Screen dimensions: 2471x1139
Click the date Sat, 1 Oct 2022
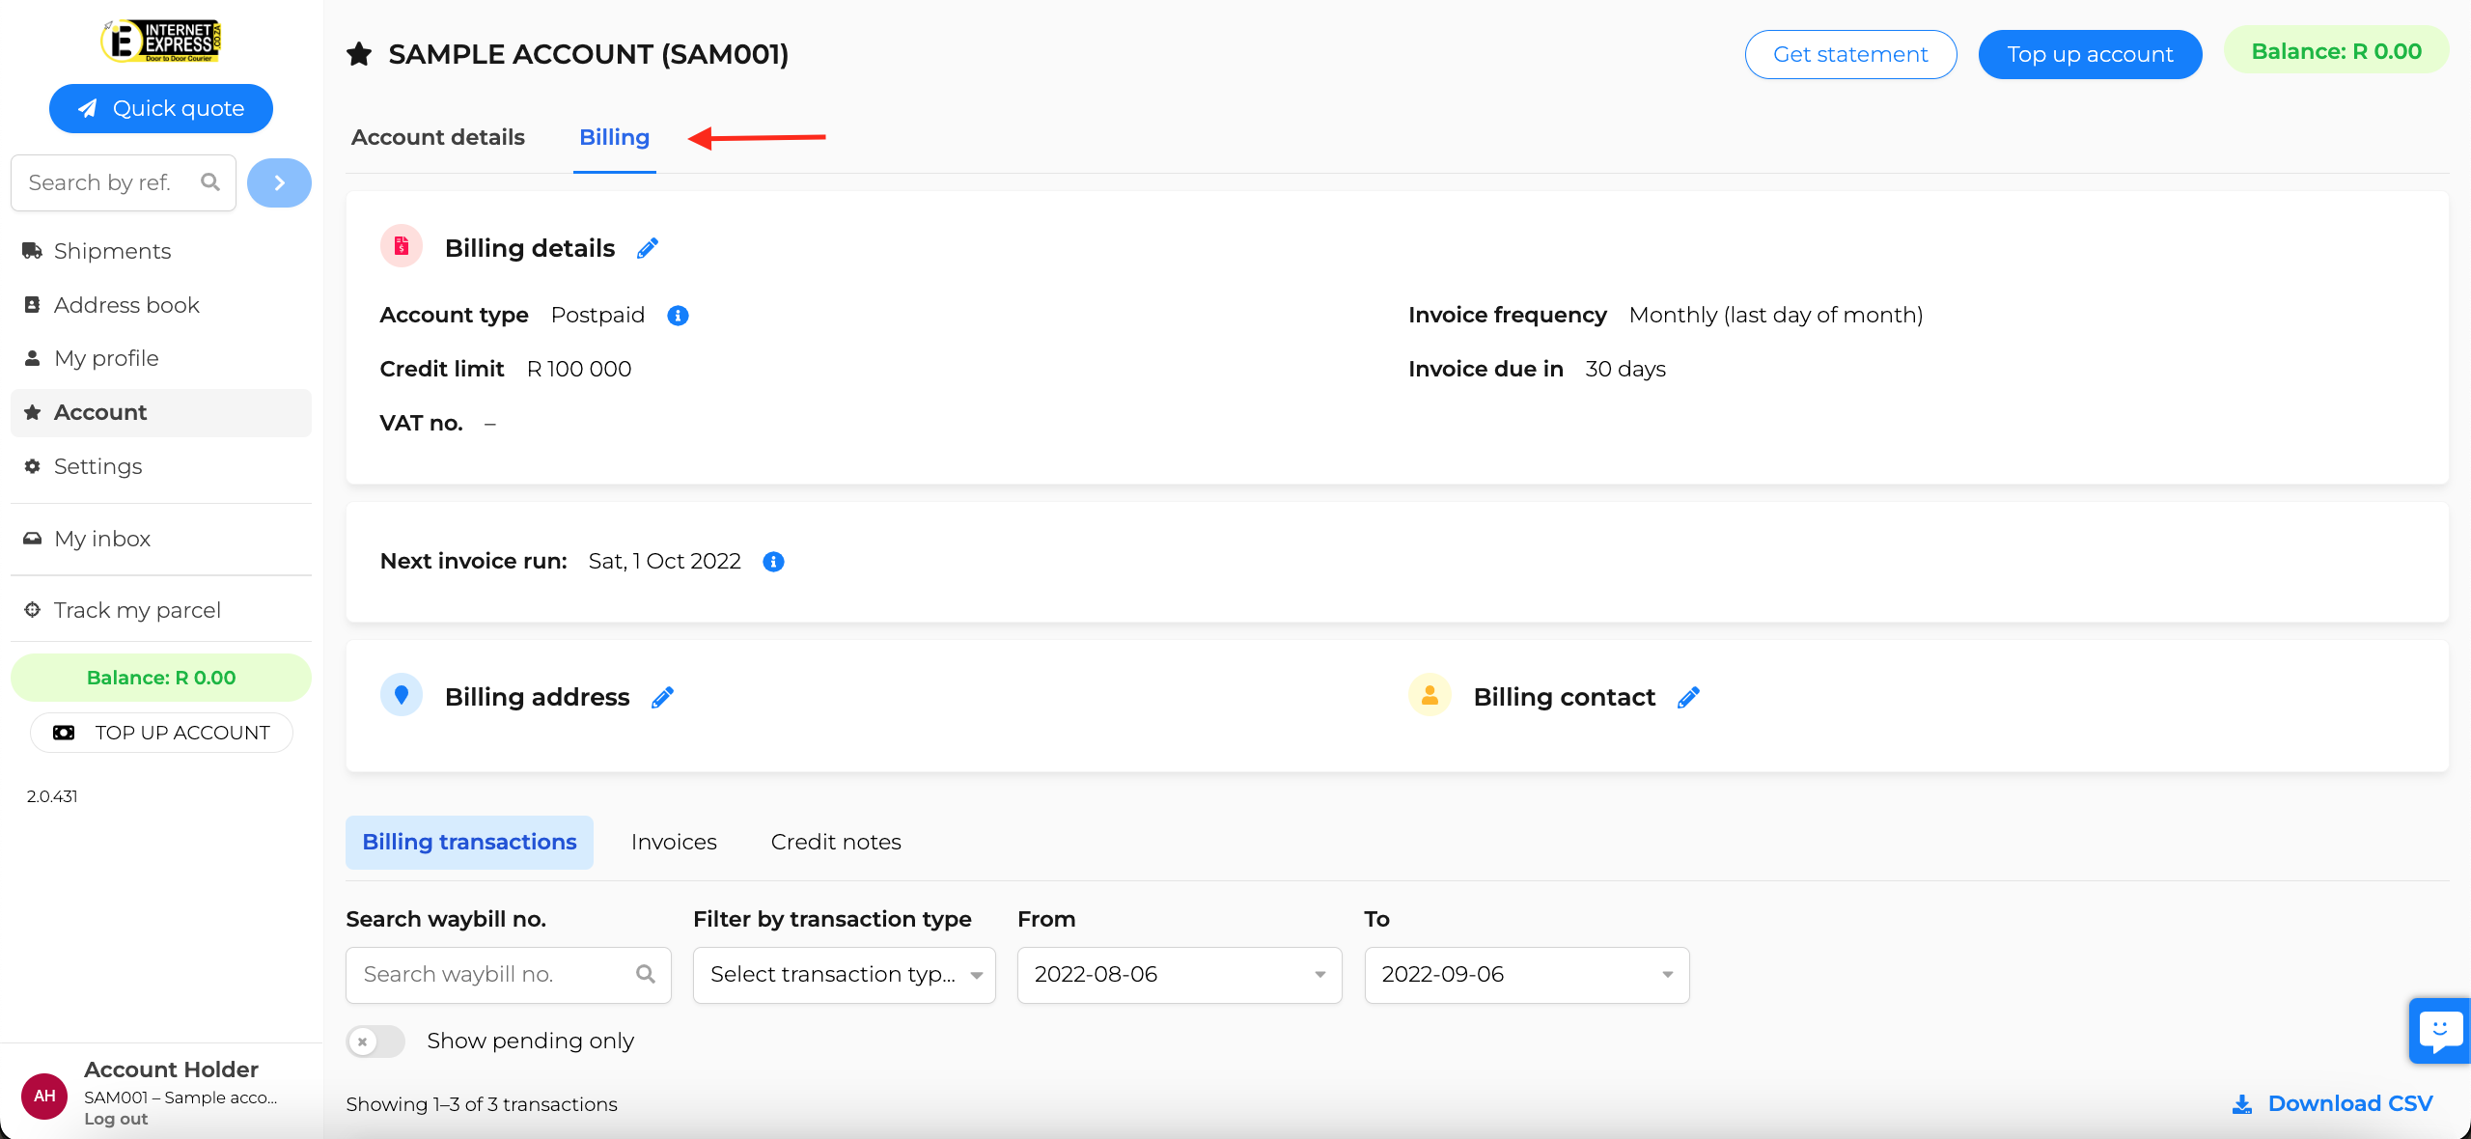(x=664, y=562)
